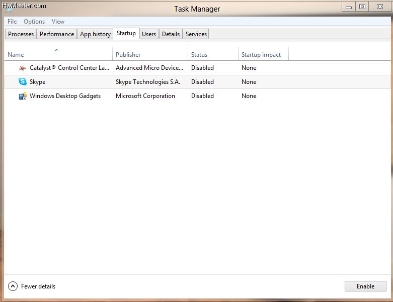Switch to the Services tab

196,34
